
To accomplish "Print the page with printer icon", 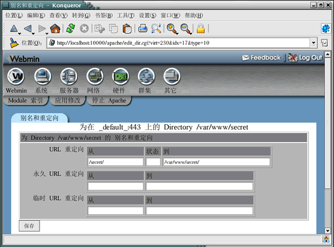I will [x=143, y=28].
